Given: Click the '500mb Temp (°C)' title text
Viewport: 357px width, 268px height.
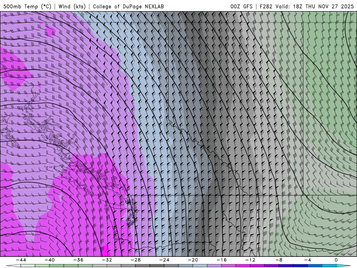Looking at the screenshot, I should click(x=27, y=6).
